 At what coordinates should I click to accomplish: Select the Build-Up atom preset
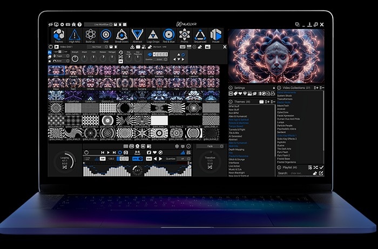(90, 35)
